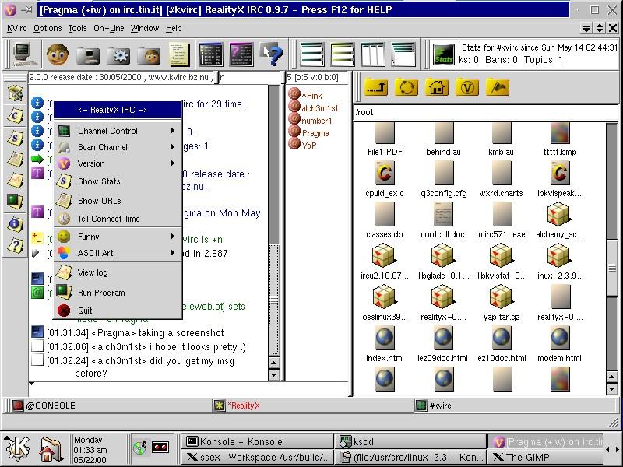
Task: Switch to The GIMP taskbar button
Action: 547,457
